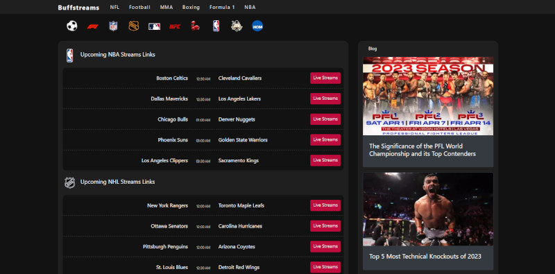Open Live Streams for Rangers vs Maple Leafs
This screenshot has height=274, width=555.
click(325, 205)
